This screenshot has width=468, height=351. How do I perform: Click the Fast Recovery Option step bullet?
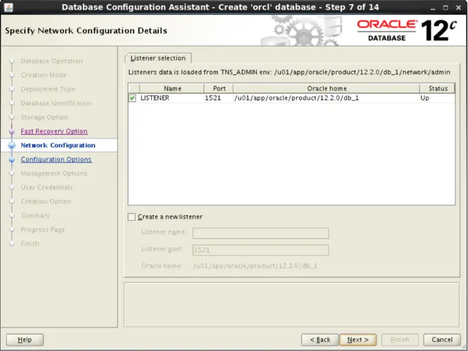12,132
